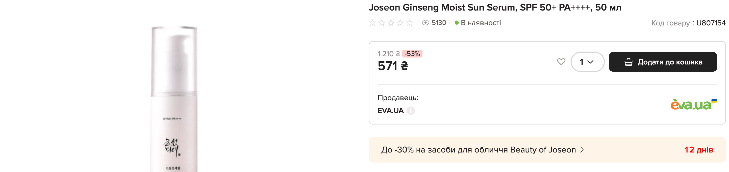
Task: Click the EVA.UA seller name
Action: (x=391, y=111)
